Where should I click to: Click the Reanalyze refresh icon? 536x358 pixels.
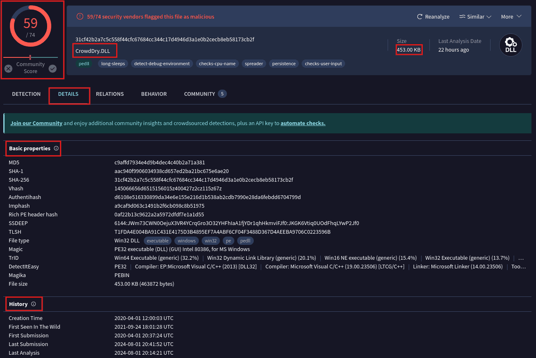pos(420,17)
